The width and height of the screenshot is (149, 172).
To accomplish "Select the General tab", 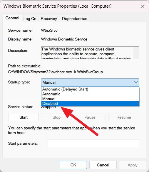I will point(12,18).
